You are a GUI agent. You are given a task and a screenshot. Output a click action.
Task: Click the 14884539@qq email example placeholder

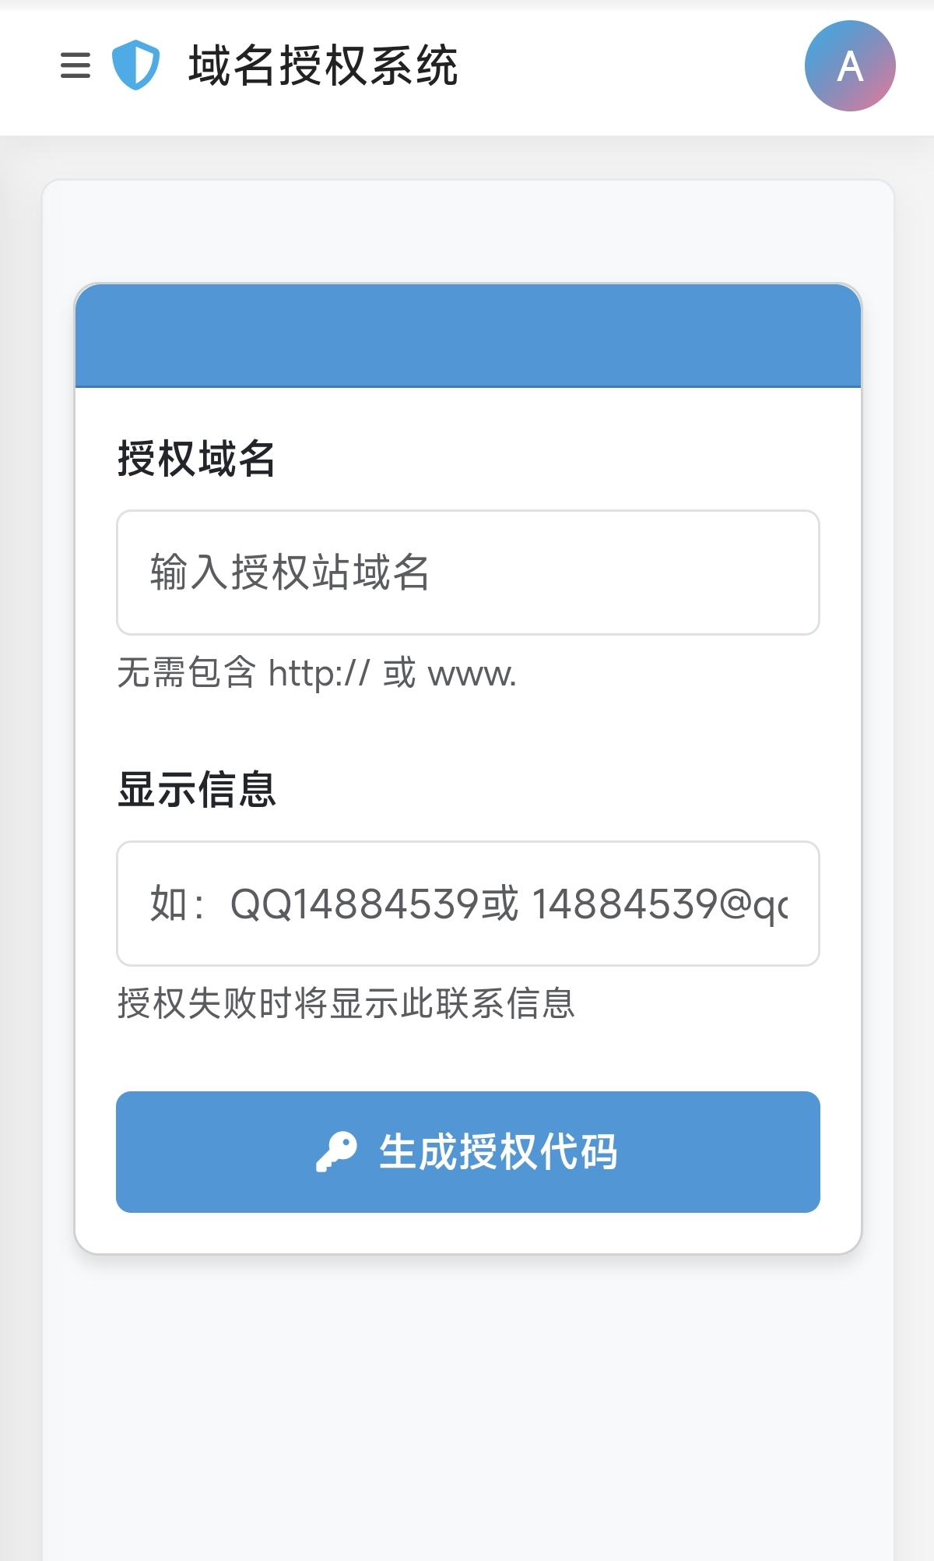click(660, 904)
